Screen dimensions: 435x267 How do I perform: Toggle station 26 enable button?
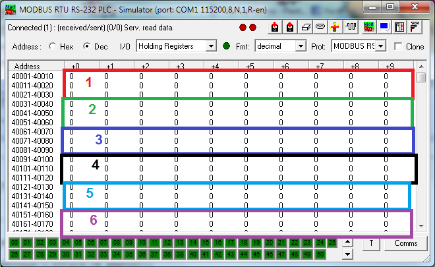point(14,254)
